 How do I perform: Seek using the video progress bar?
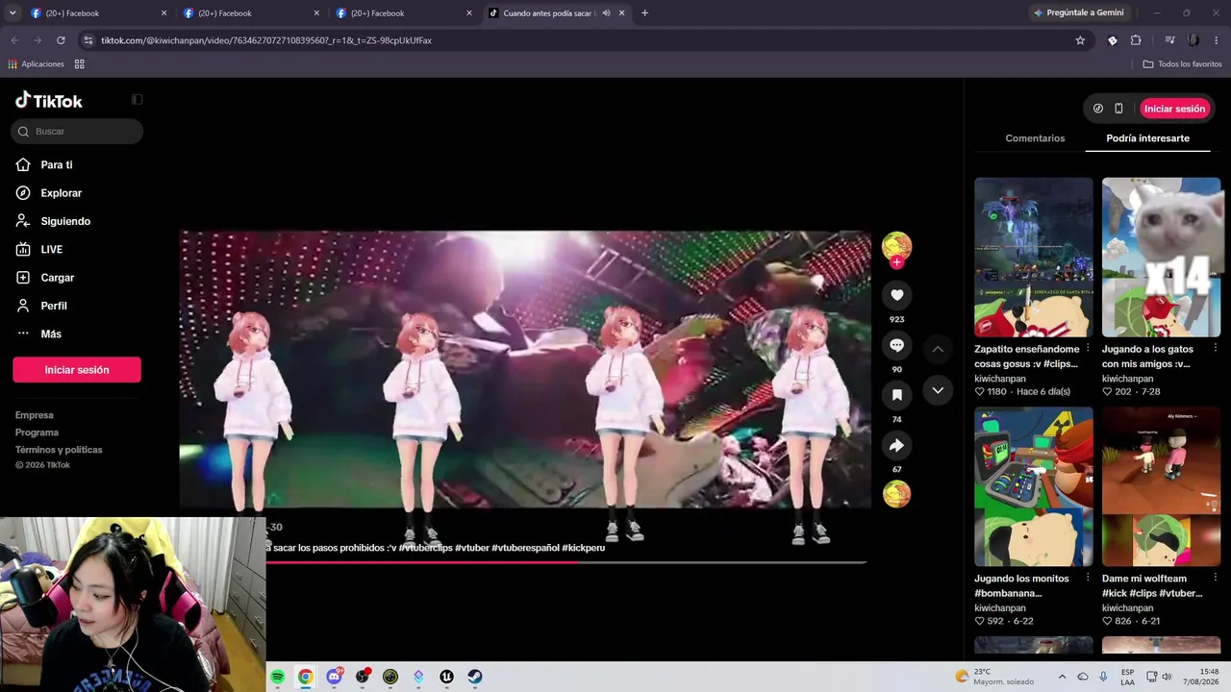tap(566, 562)
